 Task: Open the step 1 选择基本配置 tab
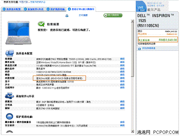click(12, 9)
